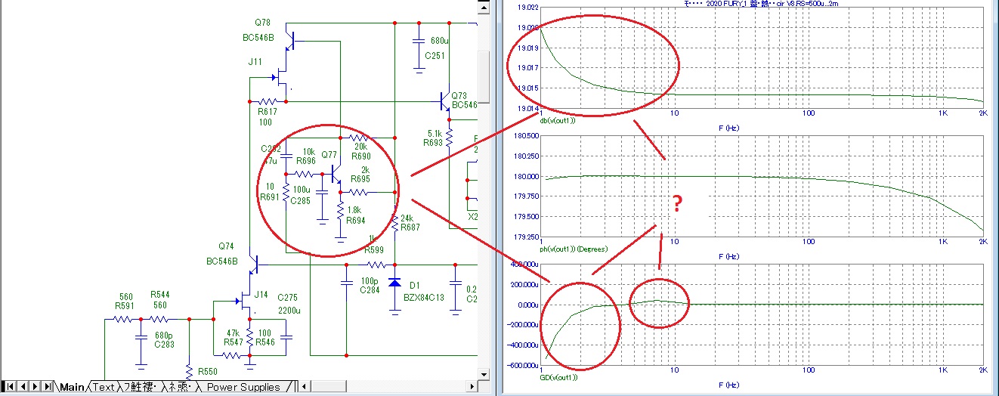Go to next page tab arrow
The width and height of the screenshot is (999, 396).
tap(35, 386)
